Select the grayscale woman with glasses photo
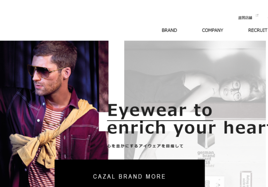 pos(195,114)
